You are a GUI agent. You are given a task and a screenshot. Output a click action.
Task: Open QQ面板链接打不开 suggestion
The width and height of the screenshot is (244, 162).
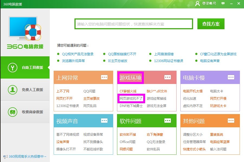click(x=122, y=54)
